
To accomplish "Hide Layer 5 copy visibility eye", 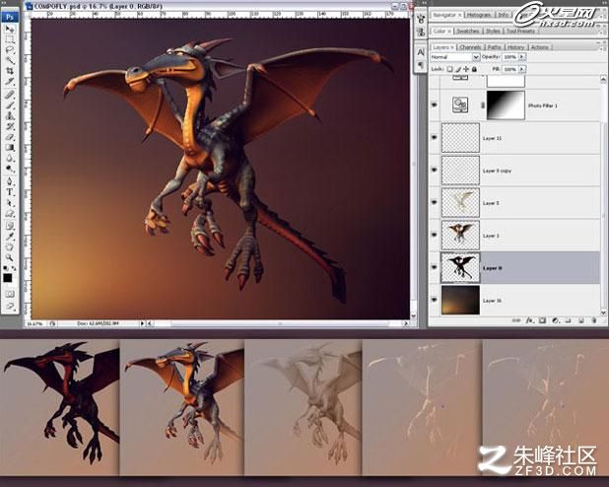I will pyautogui.click(x=435, y=170).
